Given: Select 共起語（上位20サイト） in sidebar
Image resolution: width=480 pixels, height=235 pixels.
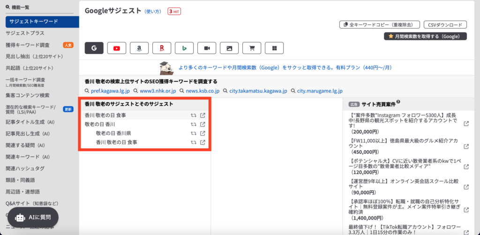Looking at the screenshot, I should 30,68.
